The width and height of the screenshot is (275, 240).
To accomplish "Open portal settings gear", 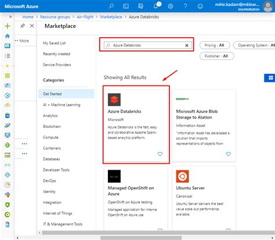I will pos(171,6).
